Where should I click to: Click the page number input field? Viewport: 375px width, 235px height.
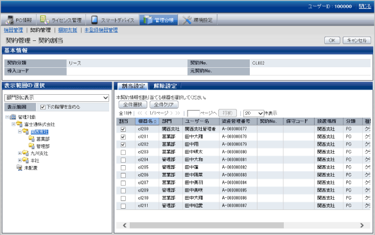[x=193, y=113]
